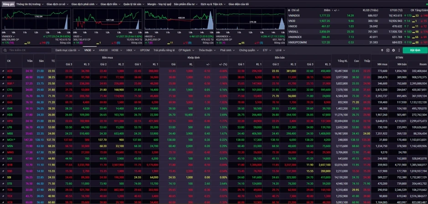Pin the SSI stock row
Screen dimensions: 428x204
pos(3,177)
